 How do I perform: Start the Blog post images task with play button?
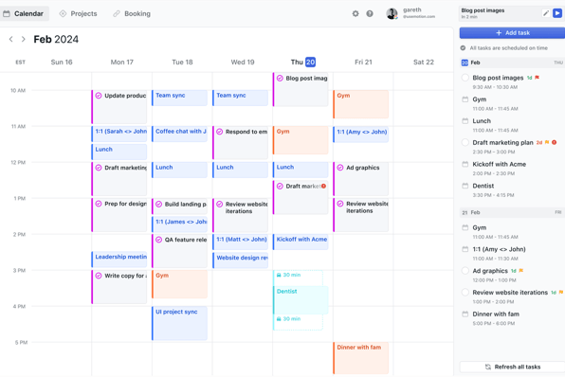pyautogui.click(x=557, y=13)
